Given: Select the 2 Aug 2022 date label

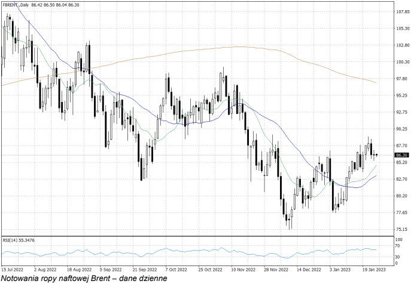Looking at the screenshot, I should (45, 269).
